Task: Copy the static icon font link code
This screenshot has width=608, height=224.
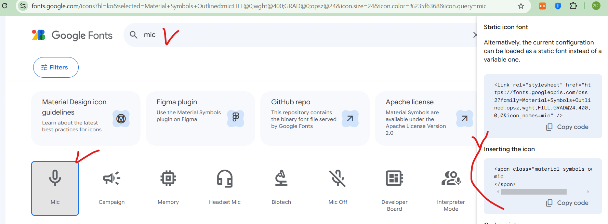Action: (568, 127)
